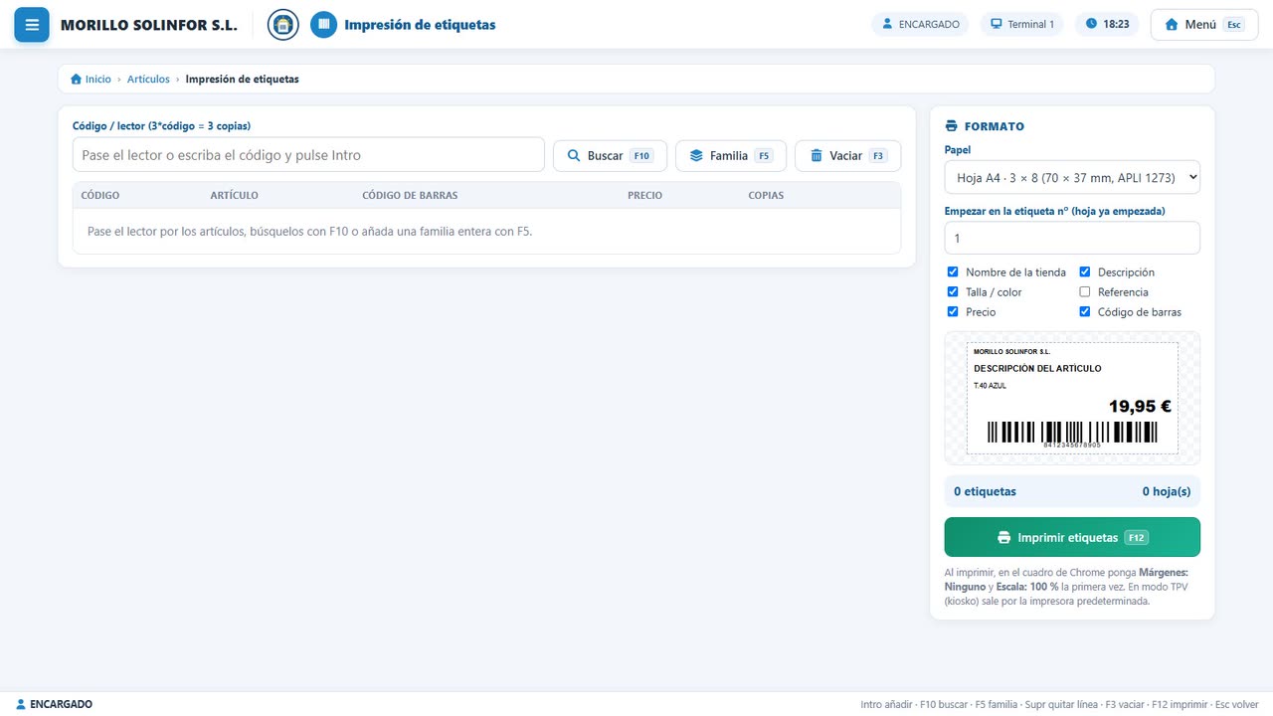Click the MORILLO SOLINFOR S.L. company name

pyautogui.click(x=149, y=25)
